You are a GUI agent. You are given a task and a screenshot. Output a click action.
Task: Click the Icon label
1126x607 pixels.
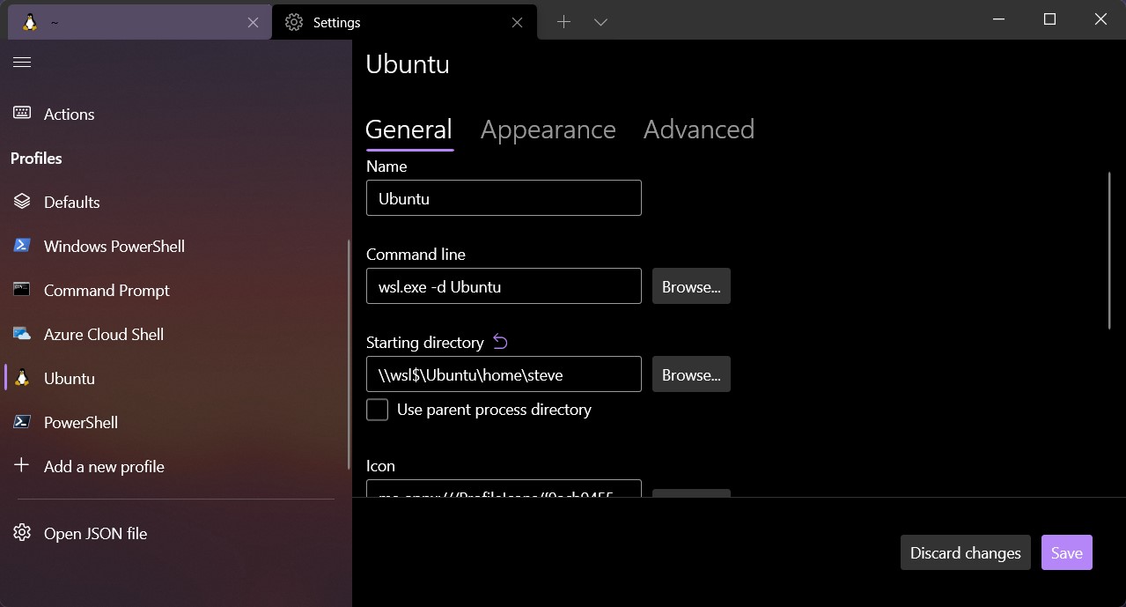click(x=380, y=465)
